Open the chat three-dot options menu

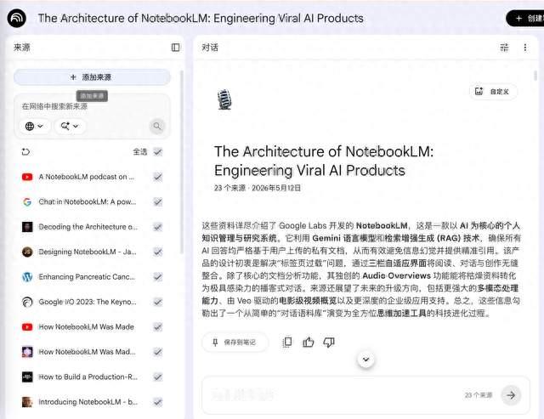[x=525, y=48]
